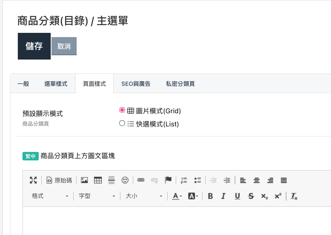Open the smiley emoticon picker
Screen dimensions: 331x235
click(125, 180)
